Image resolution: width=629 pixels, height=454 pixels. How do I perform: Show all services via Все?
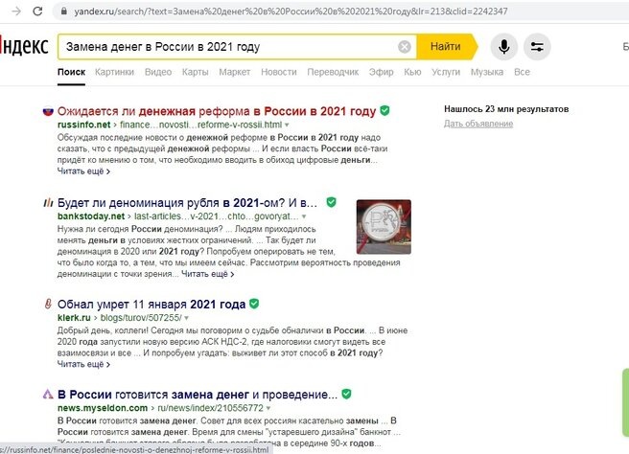point(522,72)
